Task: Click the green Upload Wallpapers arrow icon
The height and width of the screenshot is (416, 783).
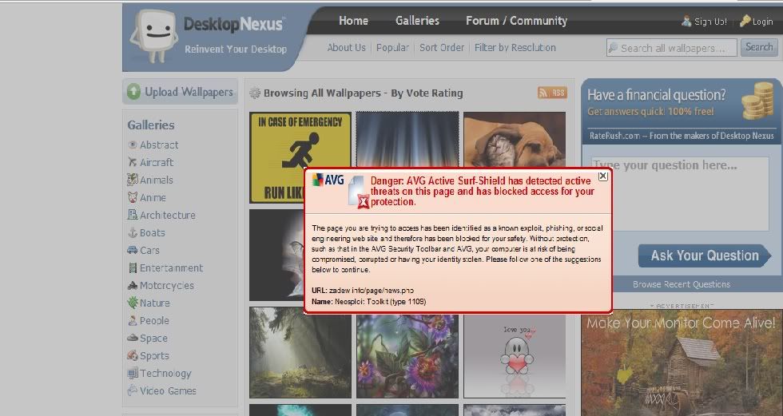Action: pyautogui.click(x=133, y=92)
